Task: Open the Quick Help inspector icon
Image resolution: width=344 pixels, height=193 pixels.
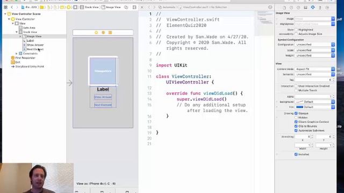Action: [298, 8]
